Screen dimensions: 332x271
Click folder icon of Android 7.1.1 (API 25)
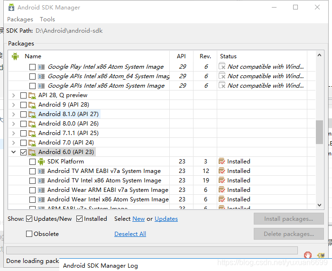[32, 133]
